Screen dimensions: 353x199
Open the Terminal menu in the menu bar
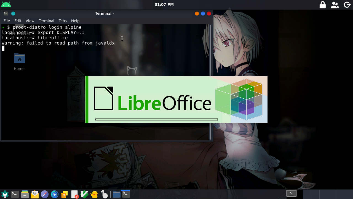(46, 21)
